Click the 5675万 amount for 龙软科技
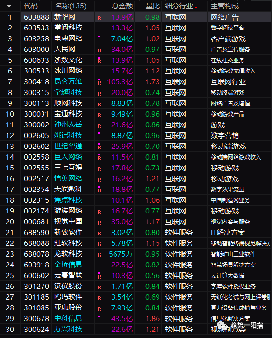 (121, 254)
